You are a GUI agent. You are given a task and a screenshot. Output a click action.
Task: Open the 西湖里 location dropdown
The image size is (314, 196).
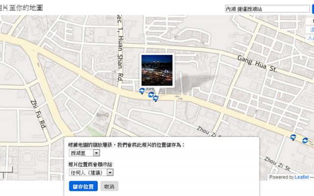pos(84,153)
